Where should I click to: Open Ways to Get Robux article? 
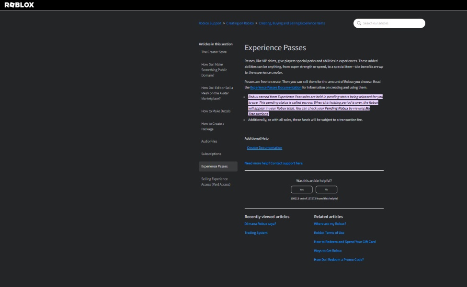[x=328, y=251]
